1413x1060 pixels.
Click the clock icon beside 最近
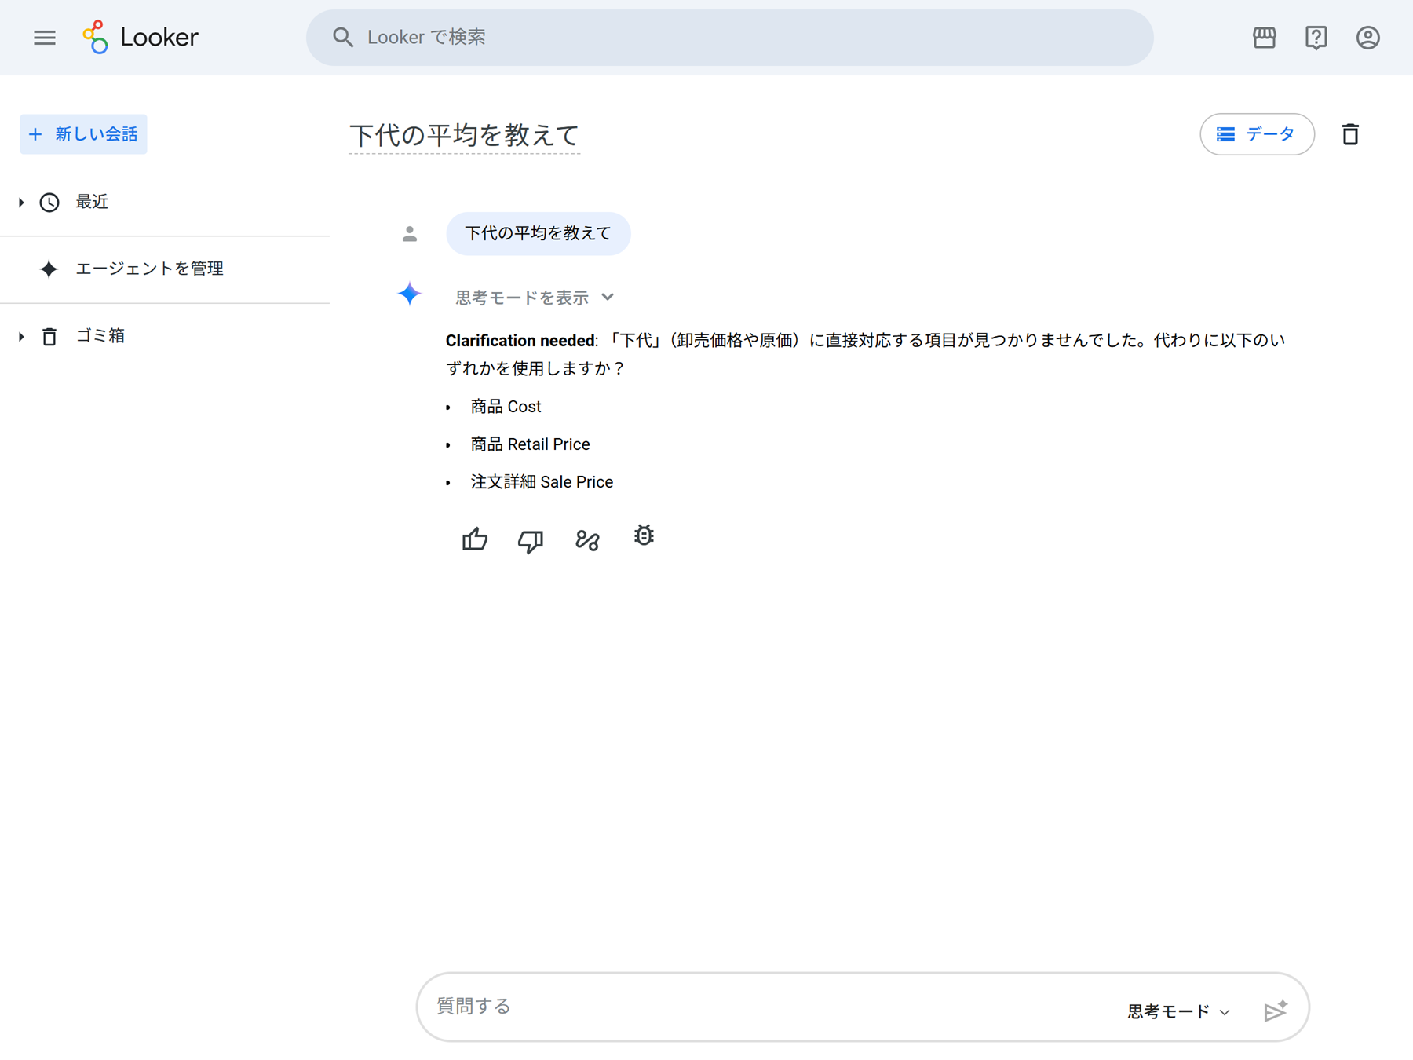(49, 203)
